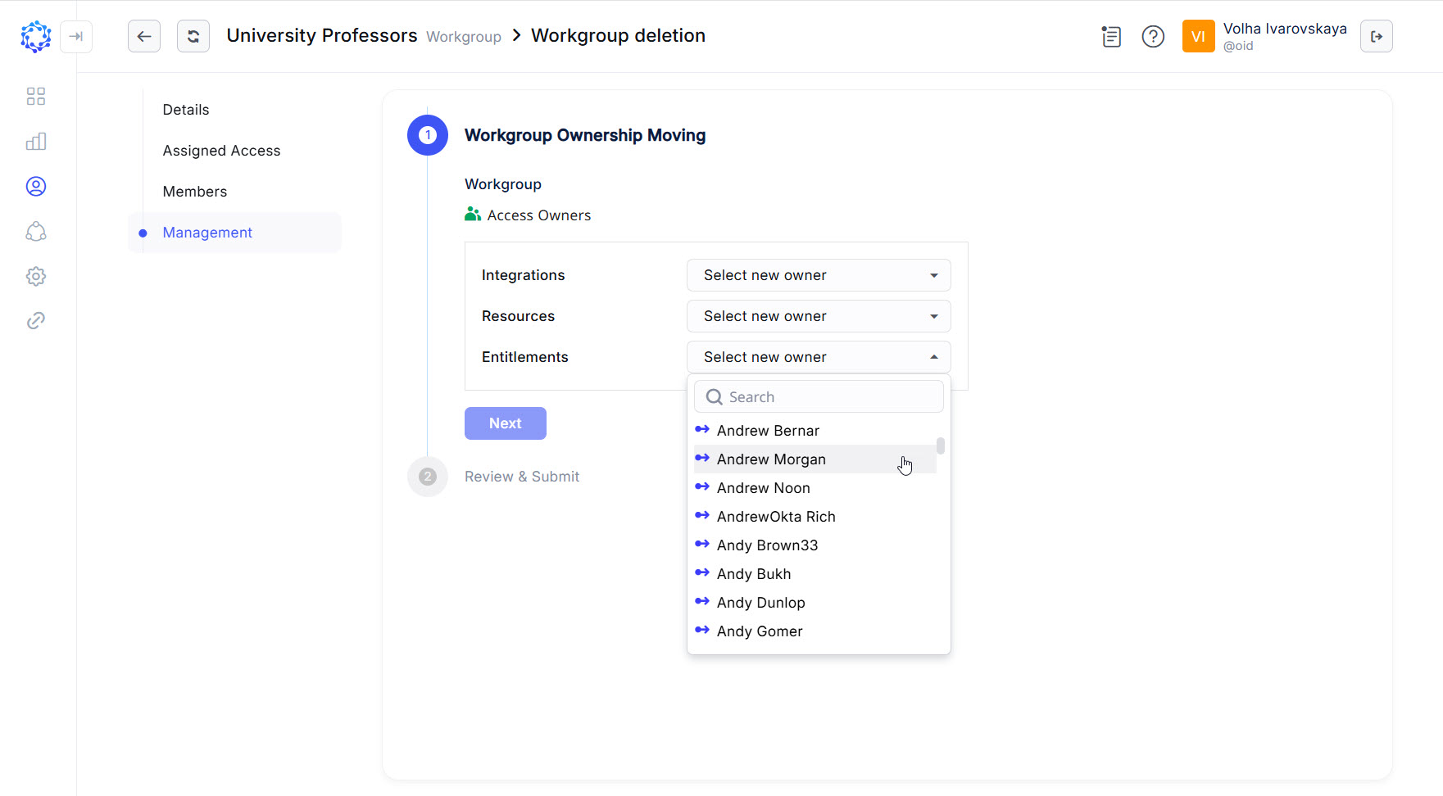The width and height of the screenshot is (1443, 796).
Task: Open the link icon in sidebar
Action: coord(36,320)
